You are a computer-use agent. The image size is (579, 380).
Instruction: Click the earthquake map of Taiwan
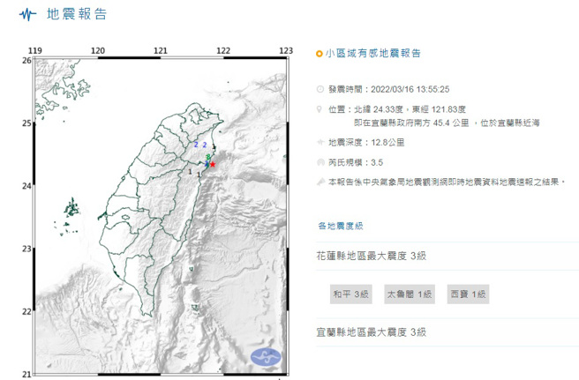161,216
